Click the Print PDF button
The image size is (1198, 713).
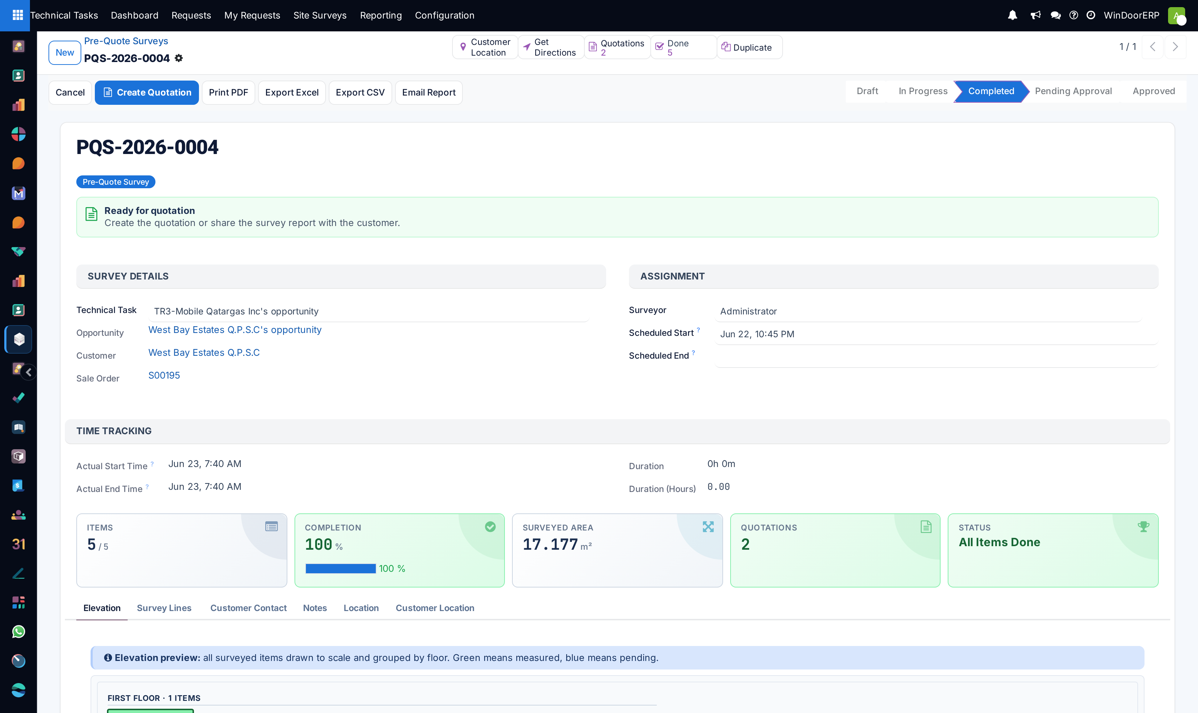[228, 93]
